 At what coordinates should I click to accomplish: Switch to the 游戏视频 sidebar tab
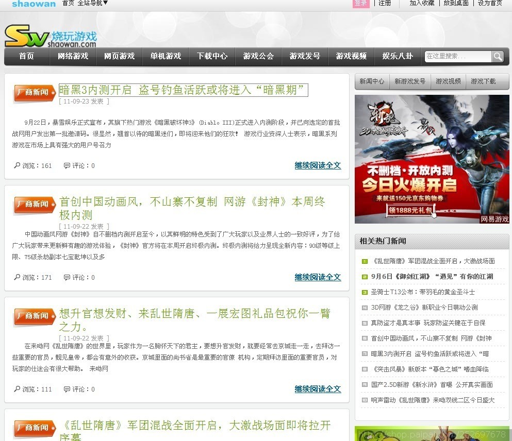pyautogui.click(x=448, y=81)
